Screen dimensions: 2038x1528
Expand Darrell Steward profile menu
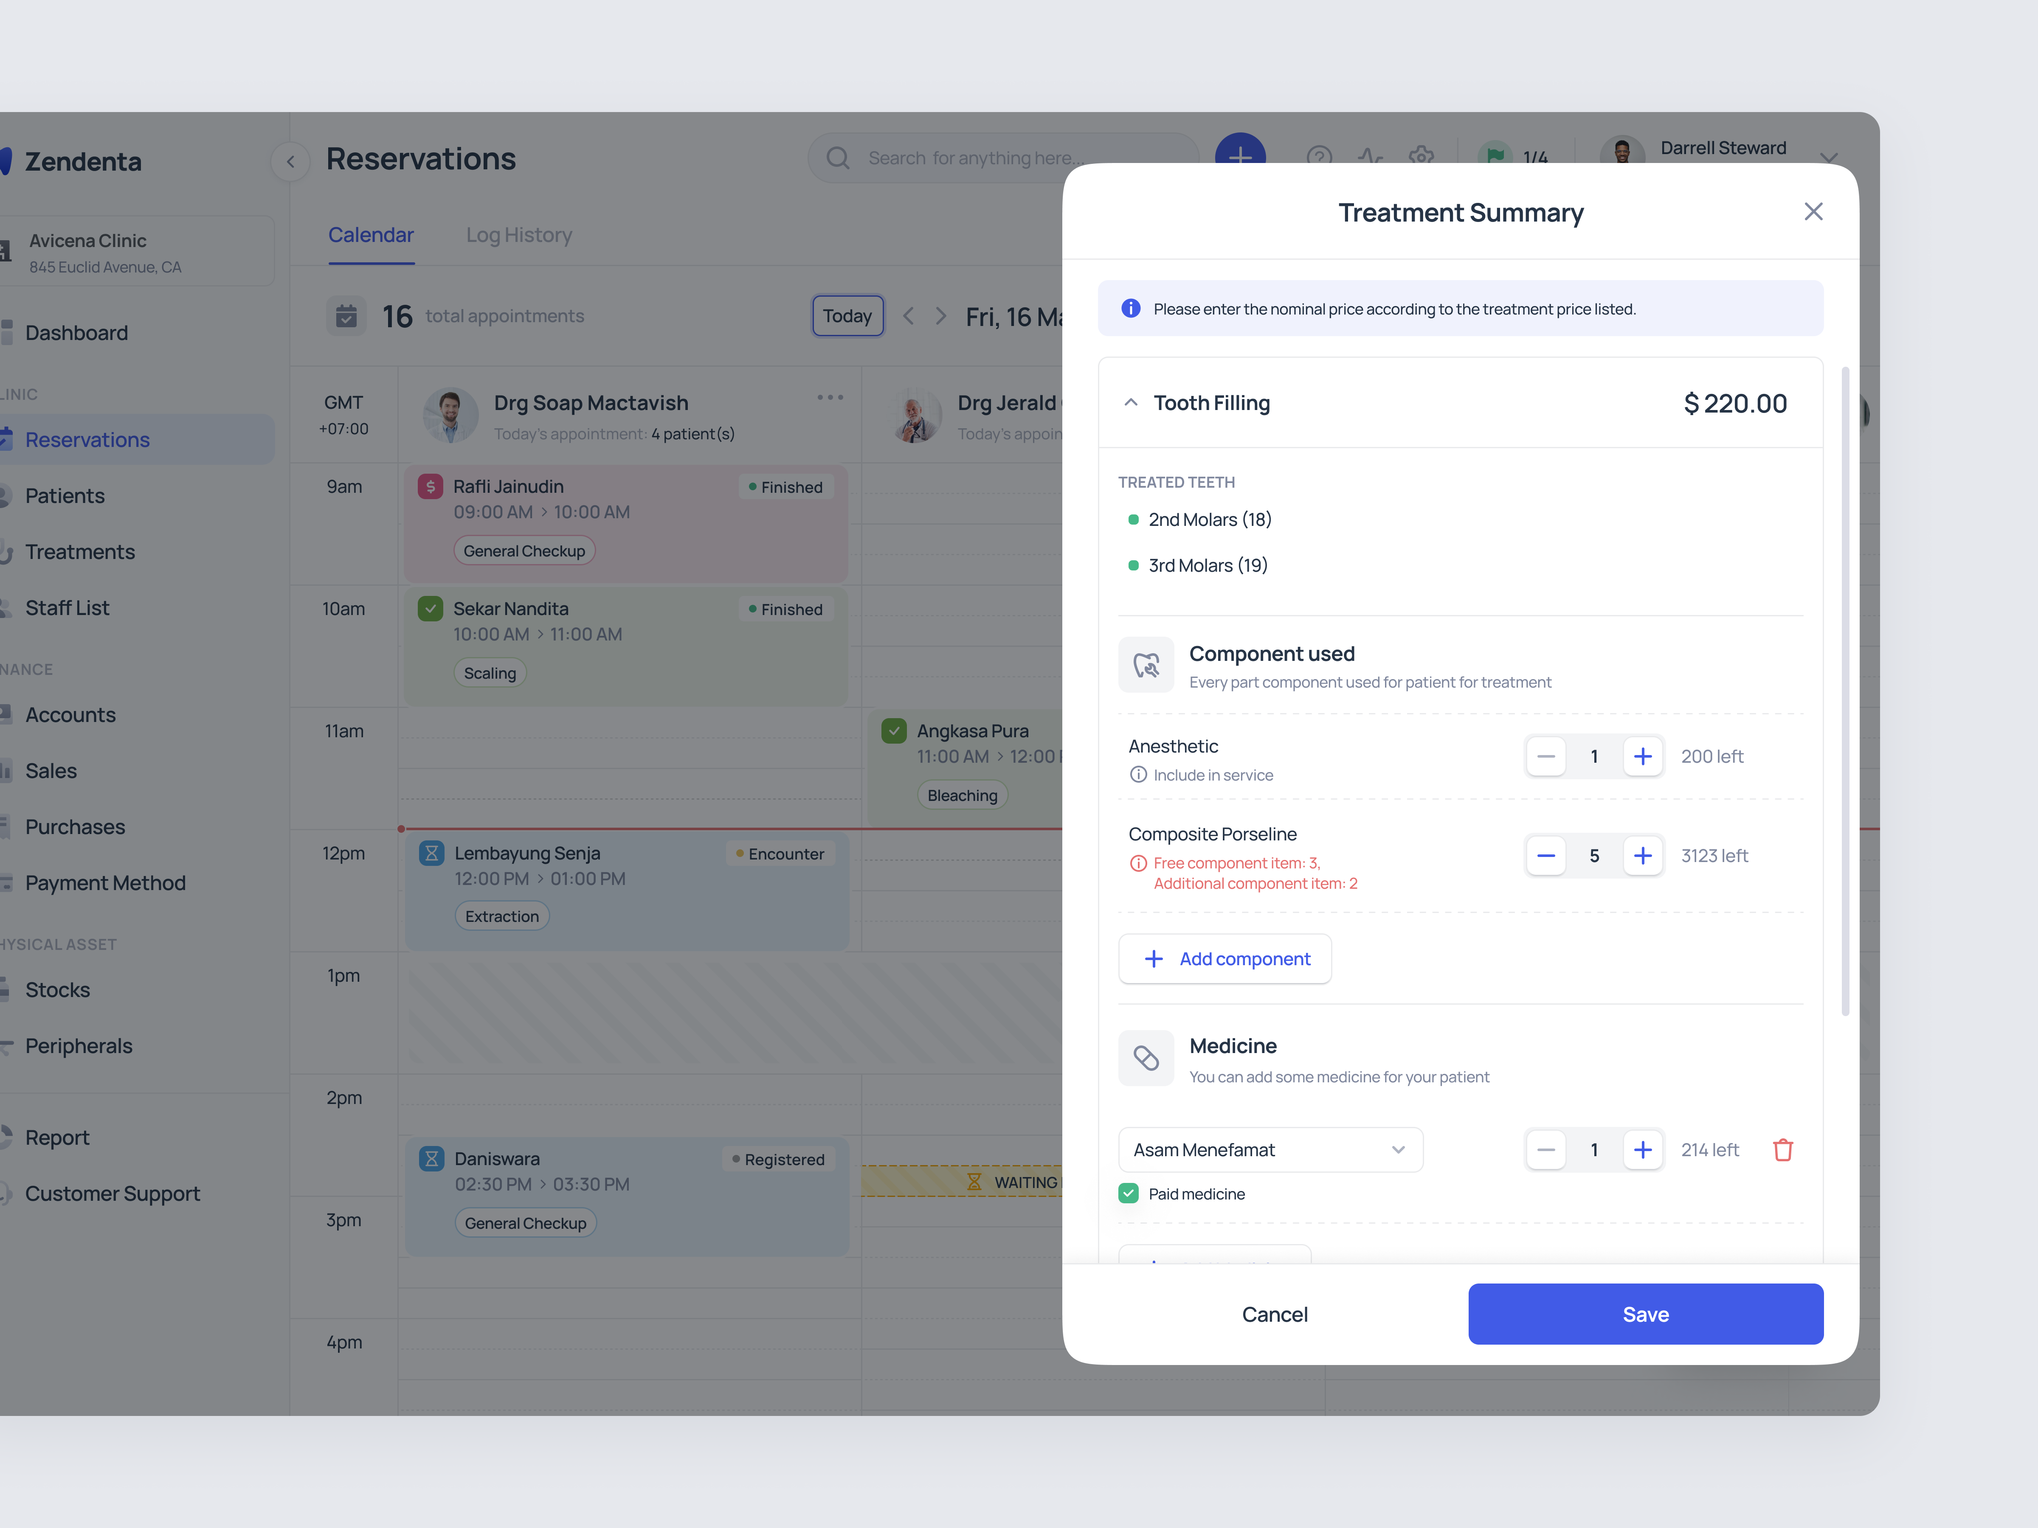[x=1829, y=157]
